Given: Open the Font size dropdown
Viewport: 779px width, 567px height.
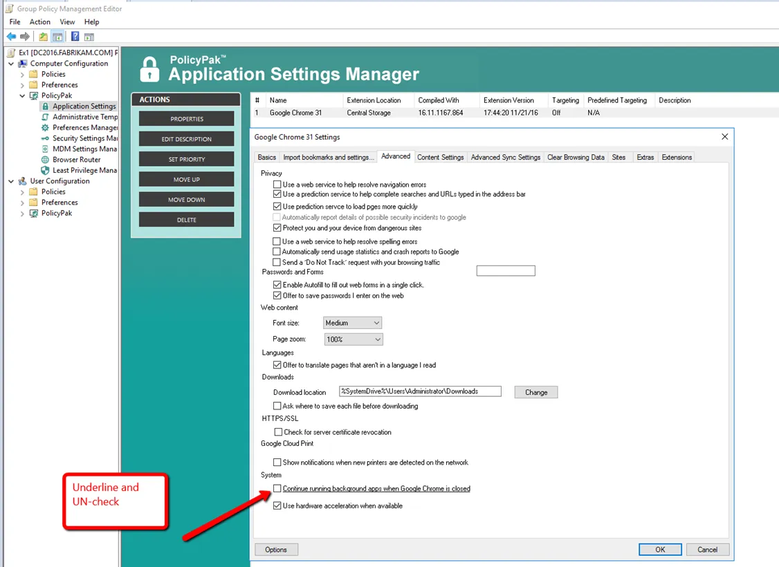Looking at the screenshot, I should point(353,323).
